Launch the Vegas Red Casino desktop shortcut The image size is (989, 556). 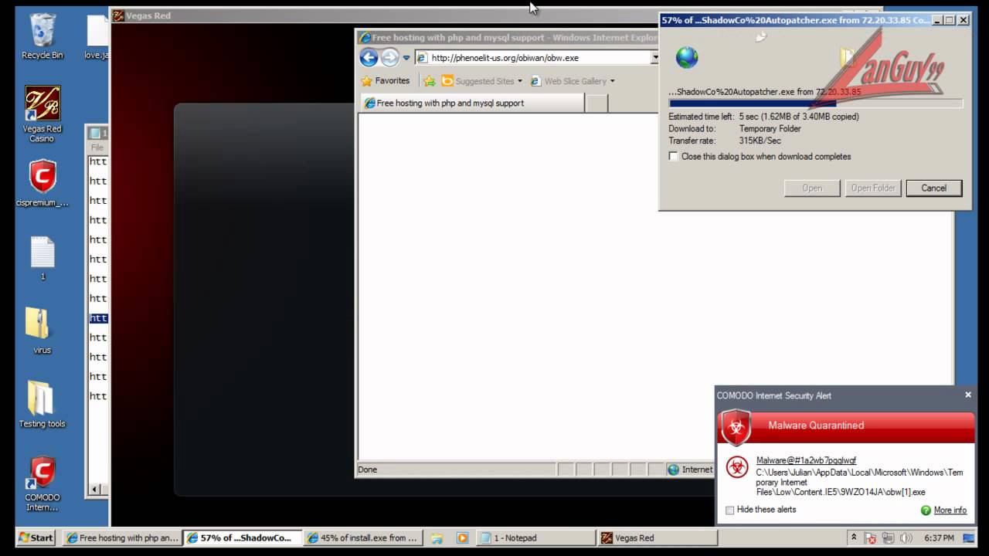[x=42, y=114]
